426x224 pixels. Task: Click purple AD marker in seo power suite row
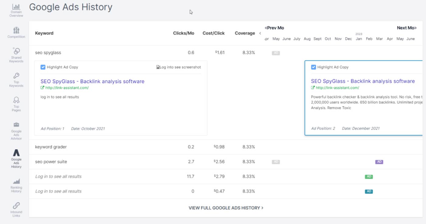[379, 162]
